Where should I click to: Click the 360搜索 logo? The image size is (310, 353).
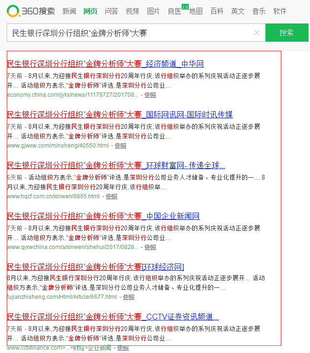[x=31, y=11]
